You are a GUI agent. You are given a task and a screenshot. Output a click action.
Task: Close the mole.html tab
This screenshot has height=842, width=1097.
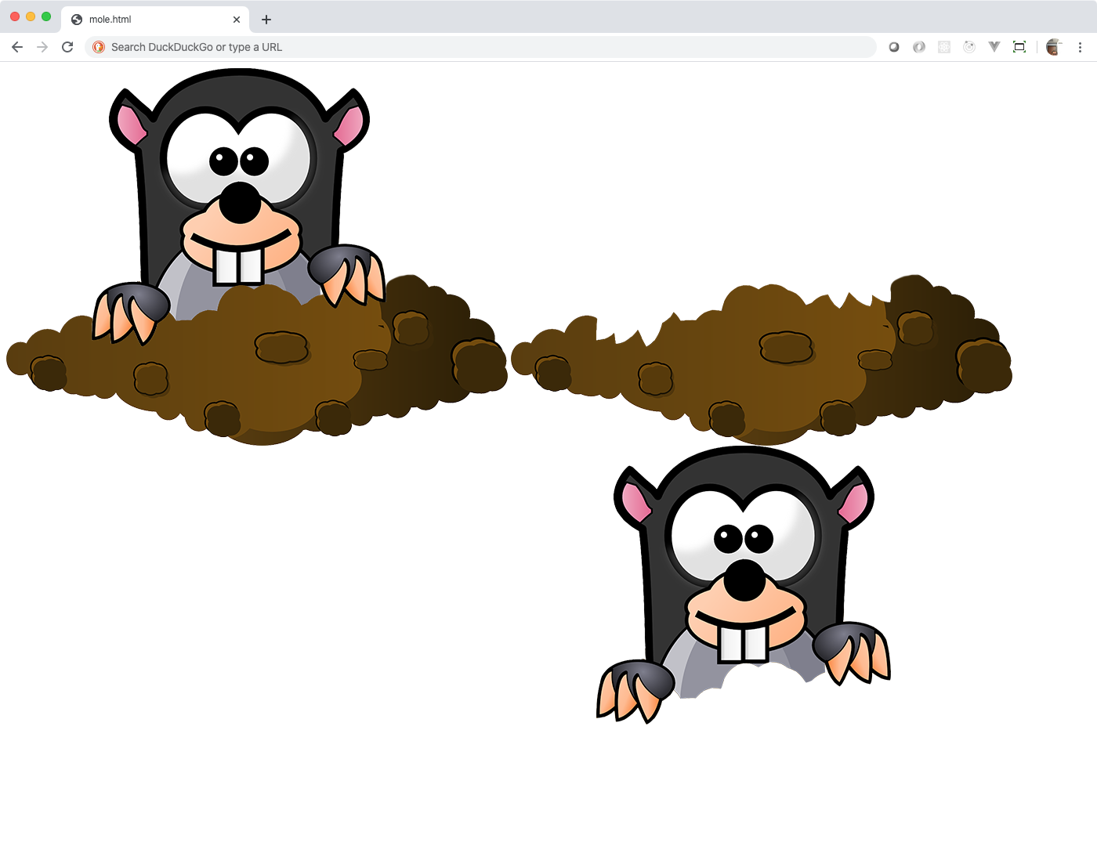[237, 20]
